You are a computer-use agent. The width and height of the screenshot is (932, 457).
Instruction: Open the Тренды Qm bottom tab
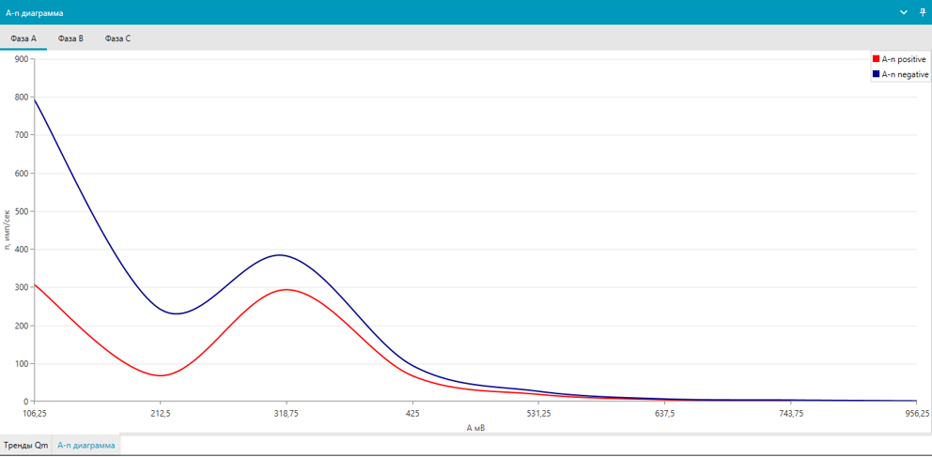point(26,445)
